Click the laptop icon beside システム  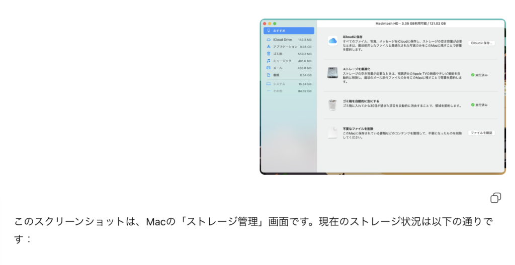(269, 84)
